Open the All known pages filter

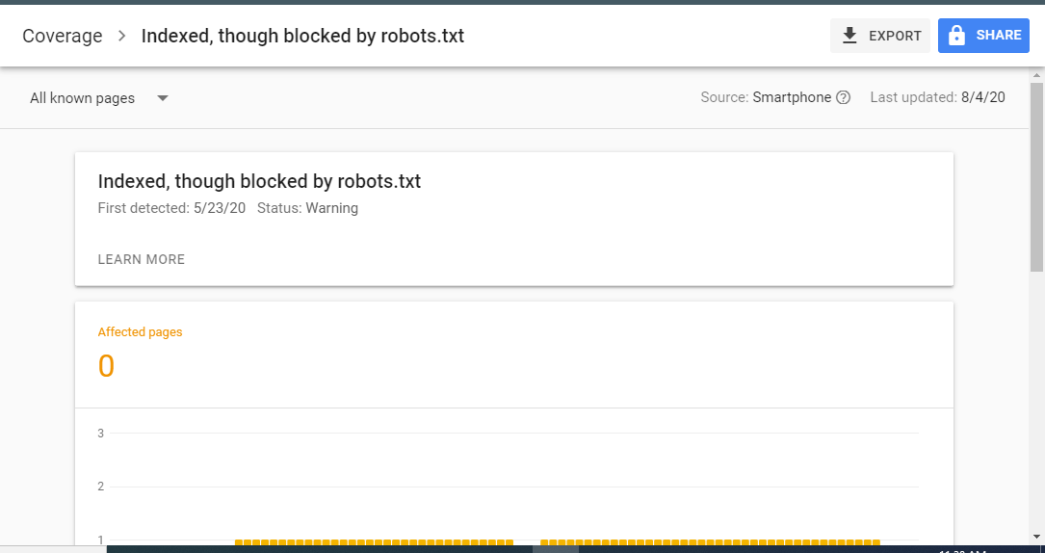point(98,98)
